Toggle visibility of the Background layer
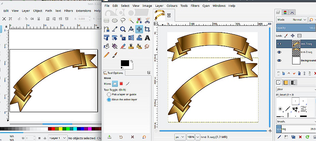The image size is (316, 141). click(279, 61)
